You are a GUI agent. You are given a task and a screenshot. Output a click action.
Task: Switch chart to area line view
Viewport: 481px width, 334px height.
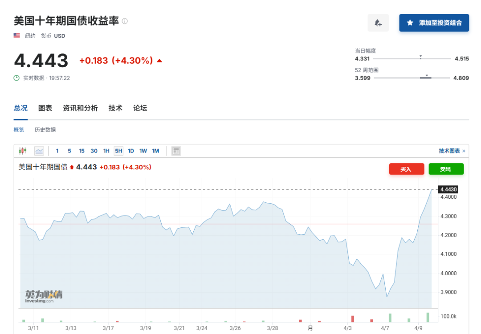click(x=39, y=151)
